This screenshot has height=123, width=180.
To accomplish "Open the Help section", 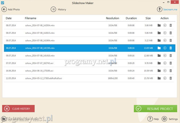I will [153, 119].
